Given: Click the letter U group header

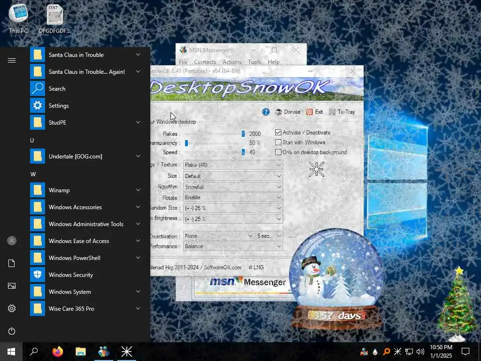Looking at the screenshot, I should point(32,140).
